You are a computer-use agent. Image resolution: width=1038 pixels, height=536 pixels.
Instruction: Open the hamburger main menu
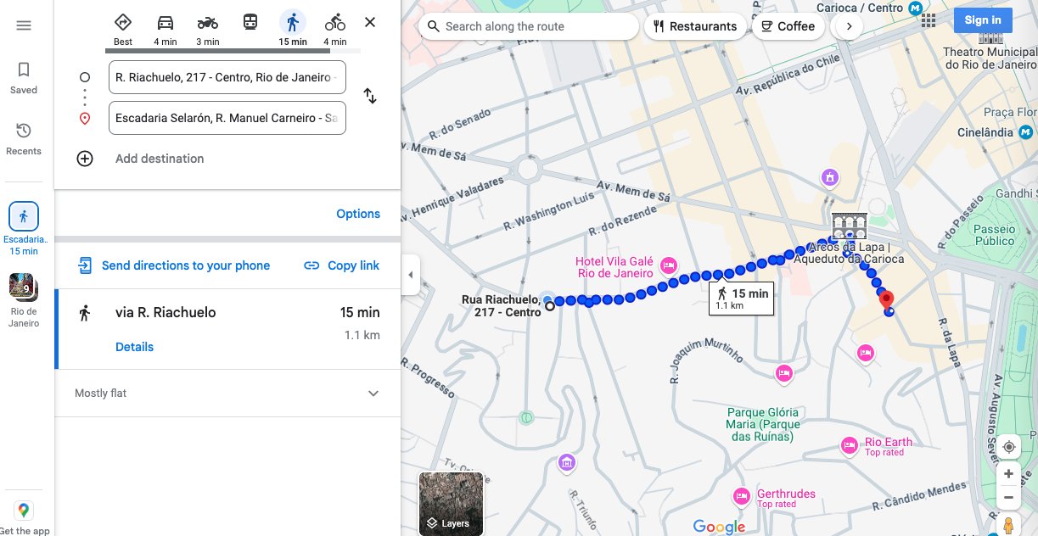[24, 25]
